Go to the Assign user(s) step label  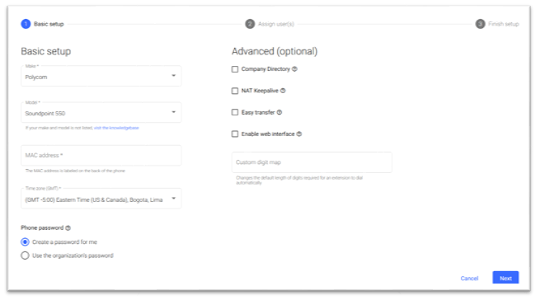tap(276, 24)
